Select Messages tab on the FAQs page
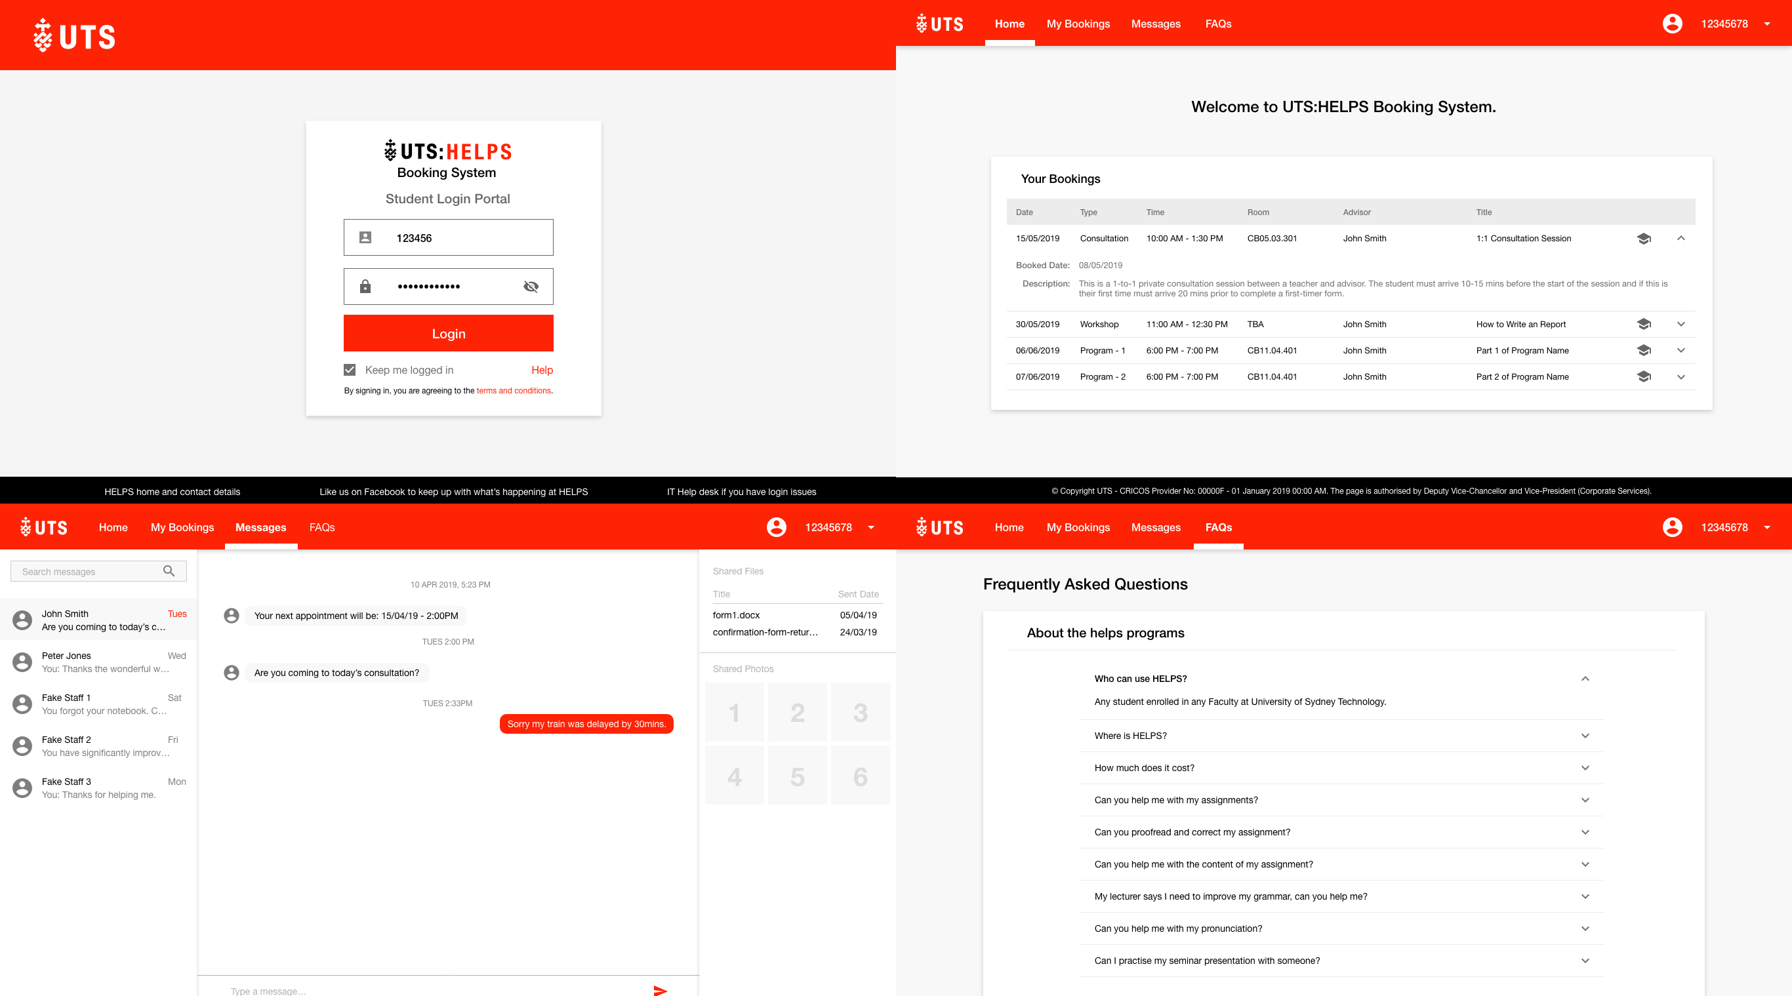The image size is (1792, 996). (1156, 527)
